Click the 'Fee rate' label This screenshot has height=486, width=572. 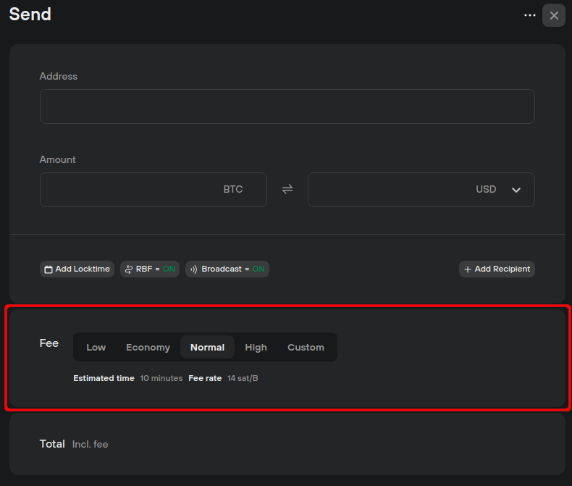[x=205, y=378]
